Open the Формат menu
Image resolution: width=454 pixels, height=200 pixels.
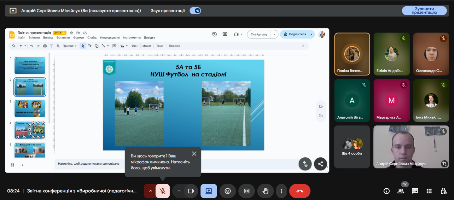click(x=79, y=38)
